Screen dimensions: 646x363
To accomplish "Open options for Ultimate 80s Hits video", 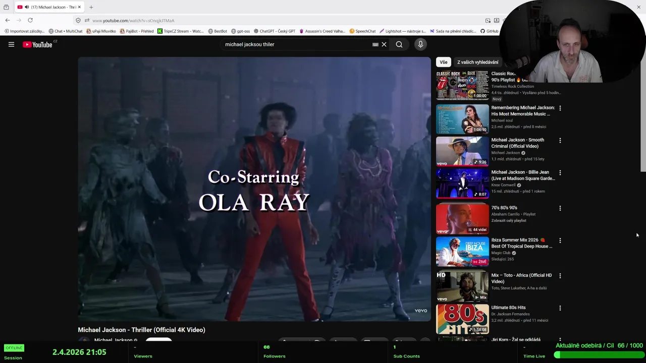I will click(x=560, y=308).
